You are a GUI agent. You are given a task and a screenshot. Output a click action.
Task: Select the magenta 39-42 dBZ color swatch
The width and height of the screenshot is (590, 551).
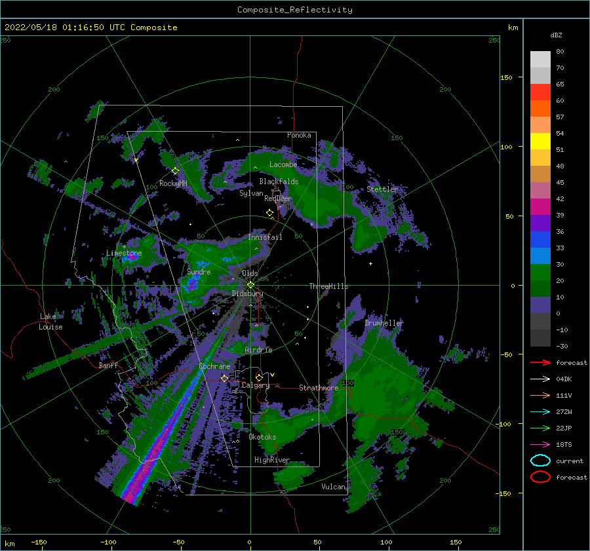(x=540, y=207)
